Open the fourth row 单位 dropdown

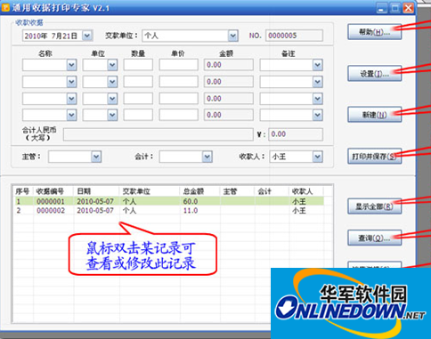pos(112,115)
